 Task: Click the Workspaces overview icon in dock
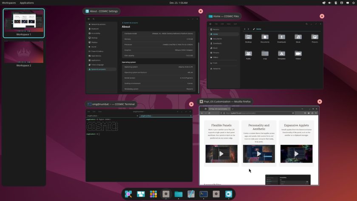(141, 194)
